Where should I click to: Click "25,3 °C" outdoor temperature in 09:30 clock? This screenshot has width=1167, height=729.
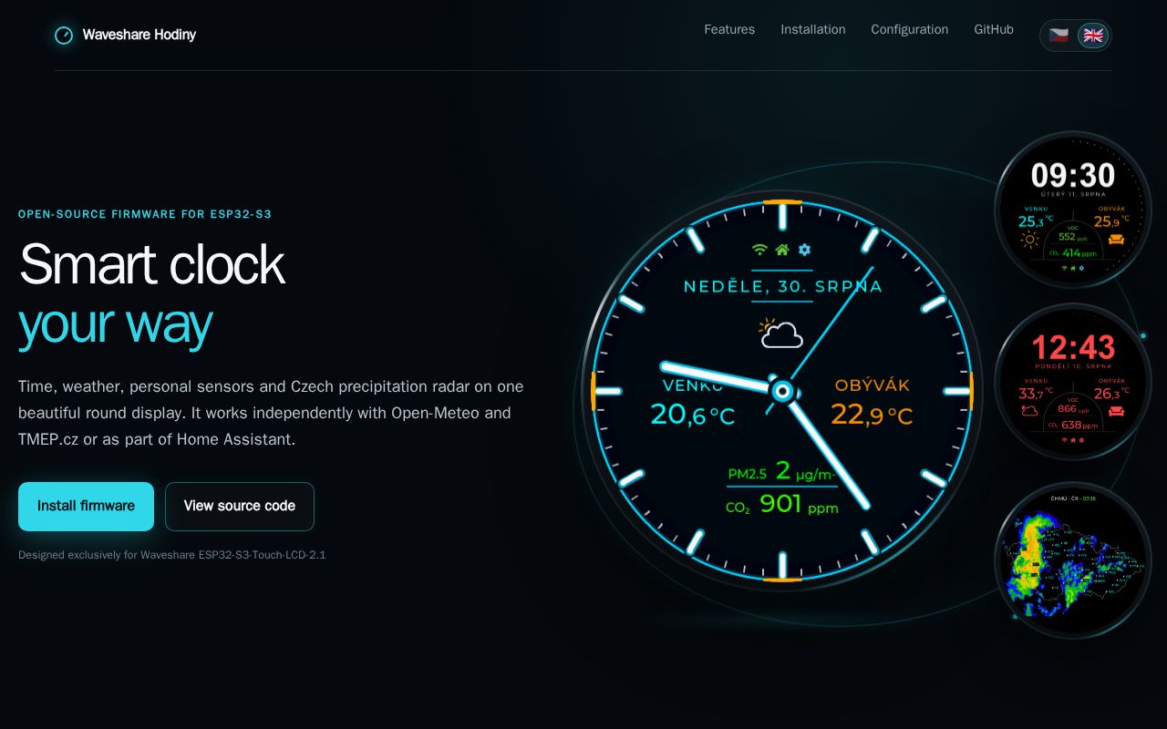click(x=1036, y=221)
